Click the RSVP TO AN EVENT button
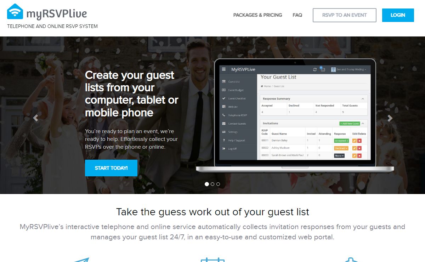This screenshot has height=262, width=425. [345, 15]
